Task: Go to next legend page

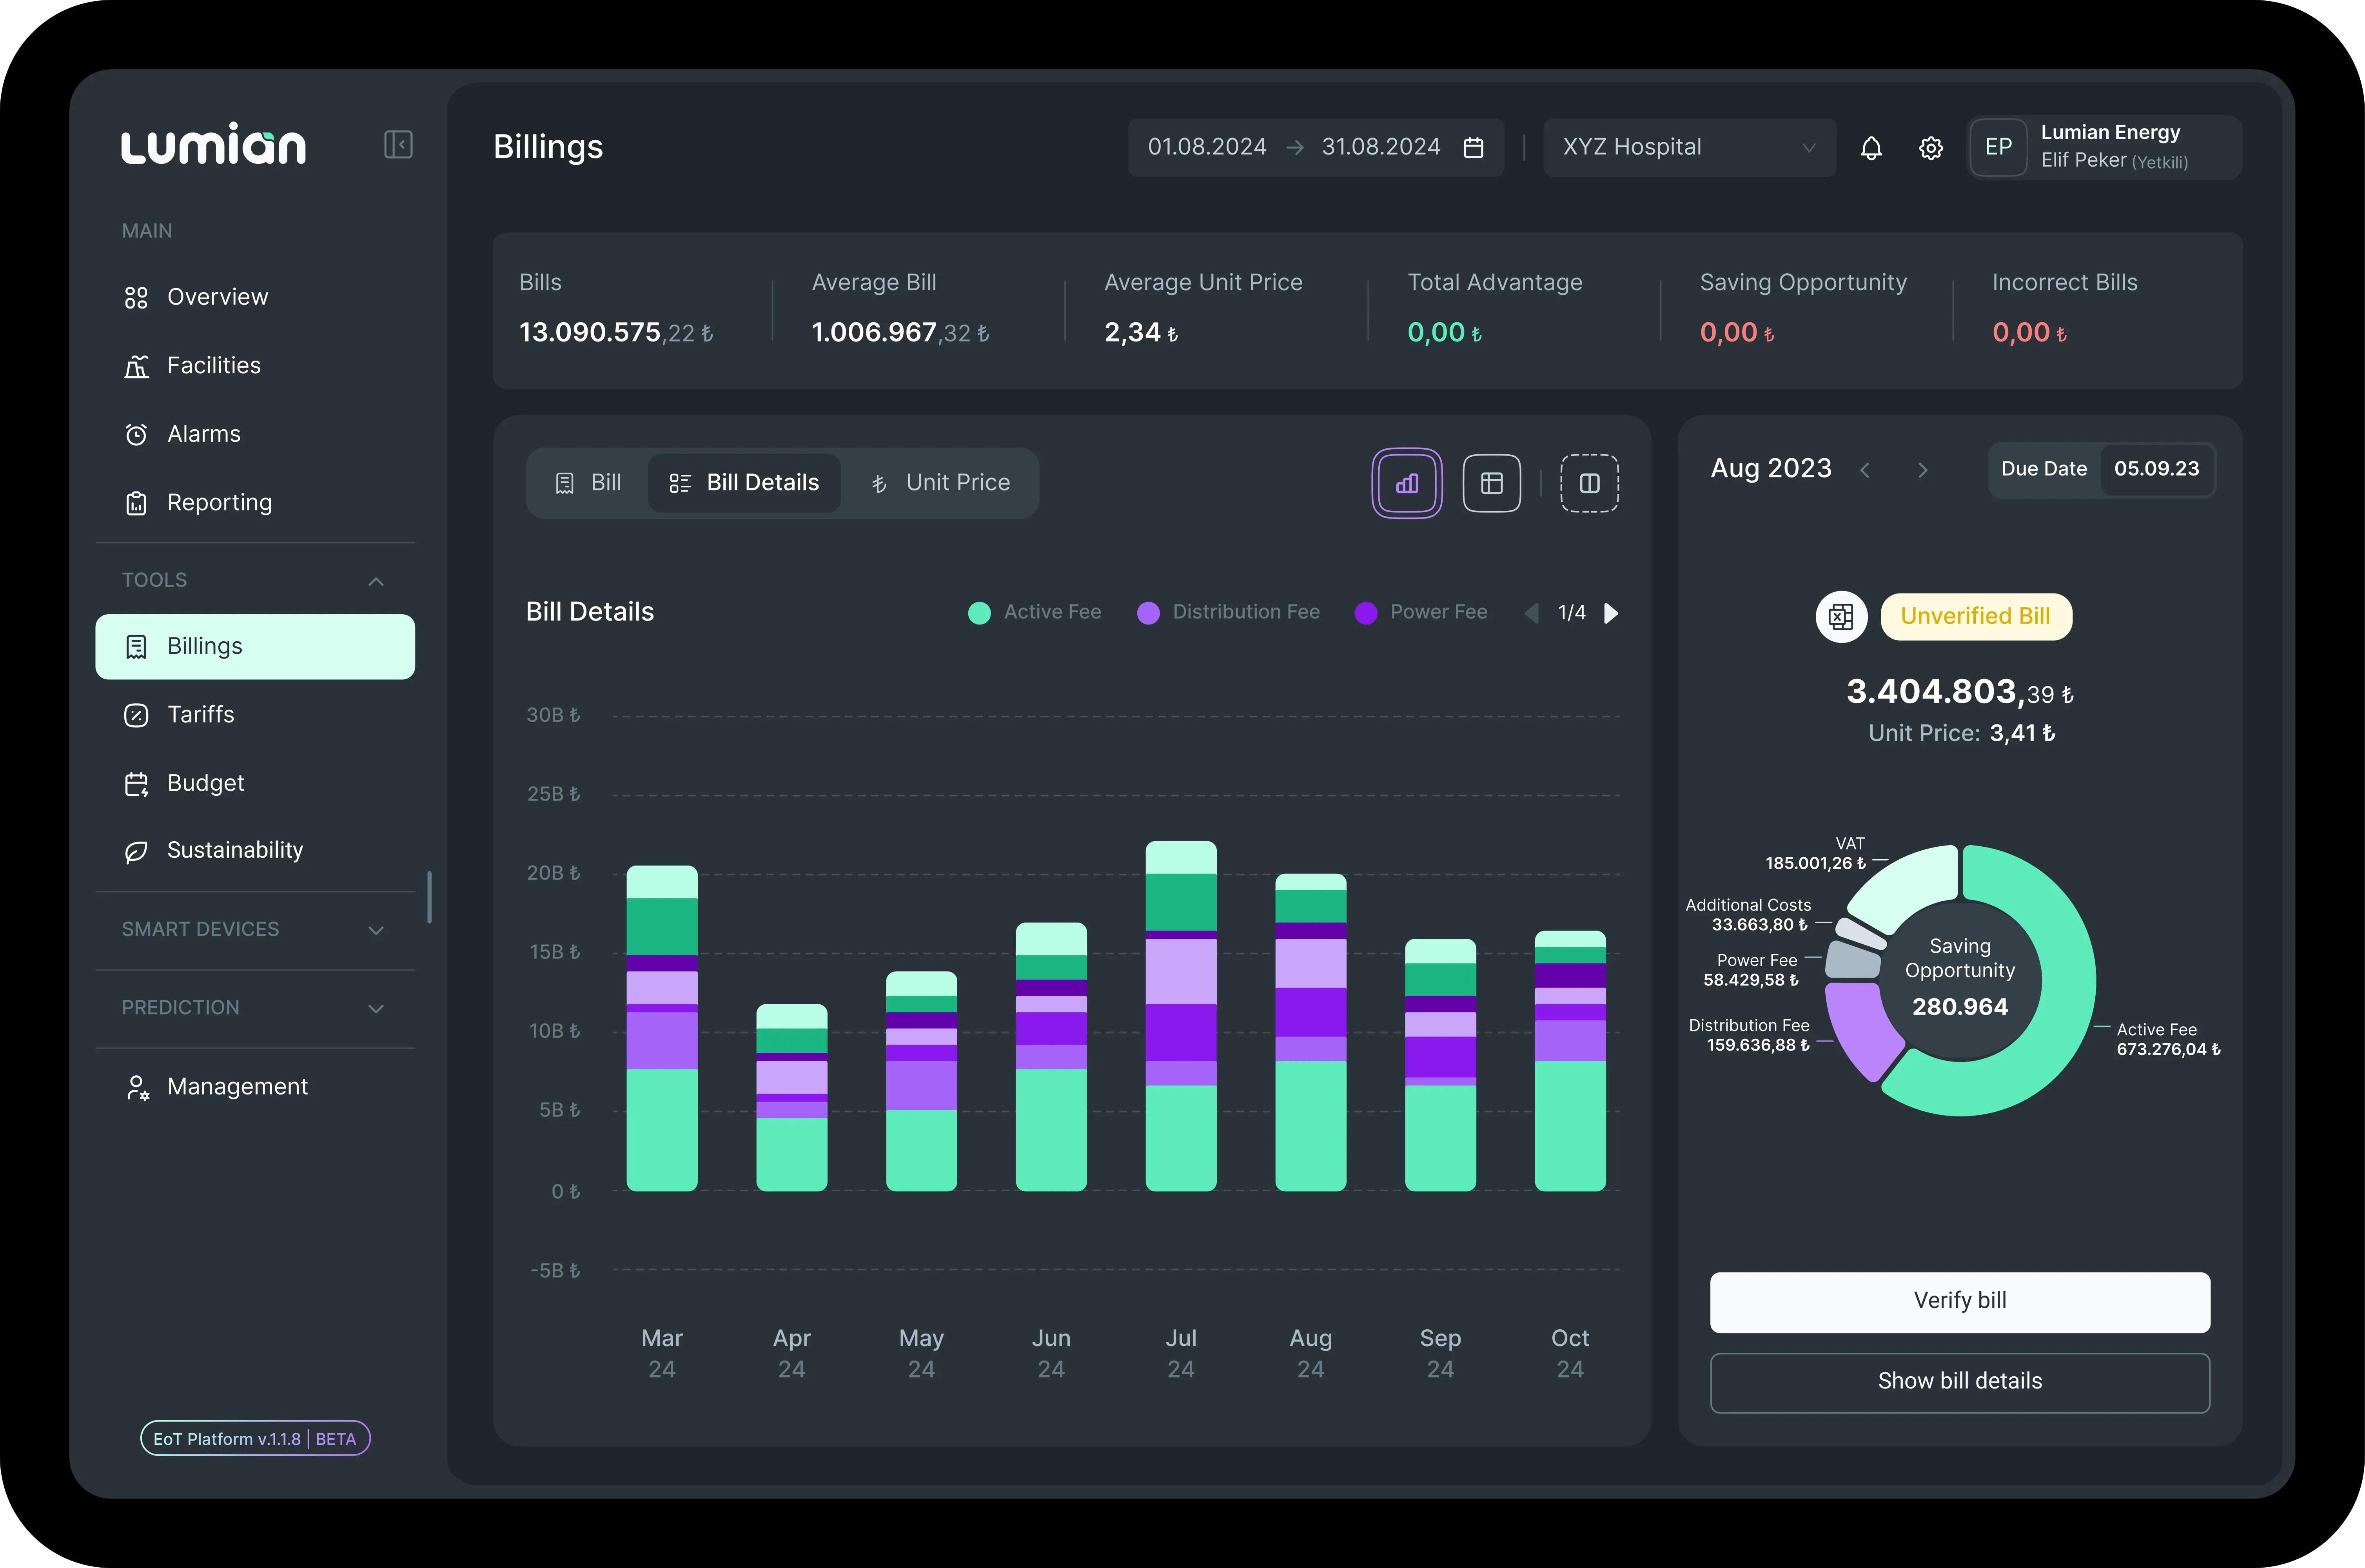Action: [x=1611, y=613]
